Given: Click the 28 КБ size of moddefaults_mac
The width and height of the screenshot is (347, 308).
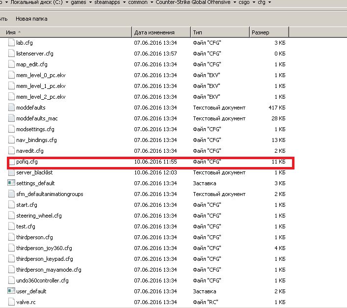Looking at the screenshot, I should pos(278,118).
